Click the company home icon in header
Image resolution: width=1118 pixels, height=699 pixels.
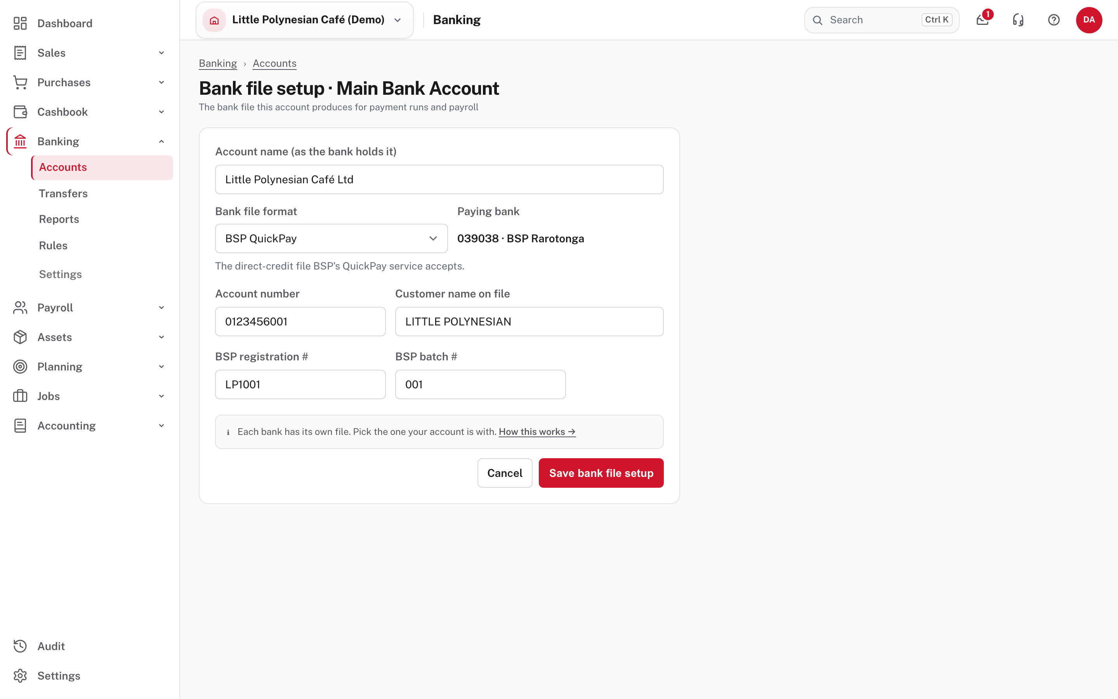(214, 20)
